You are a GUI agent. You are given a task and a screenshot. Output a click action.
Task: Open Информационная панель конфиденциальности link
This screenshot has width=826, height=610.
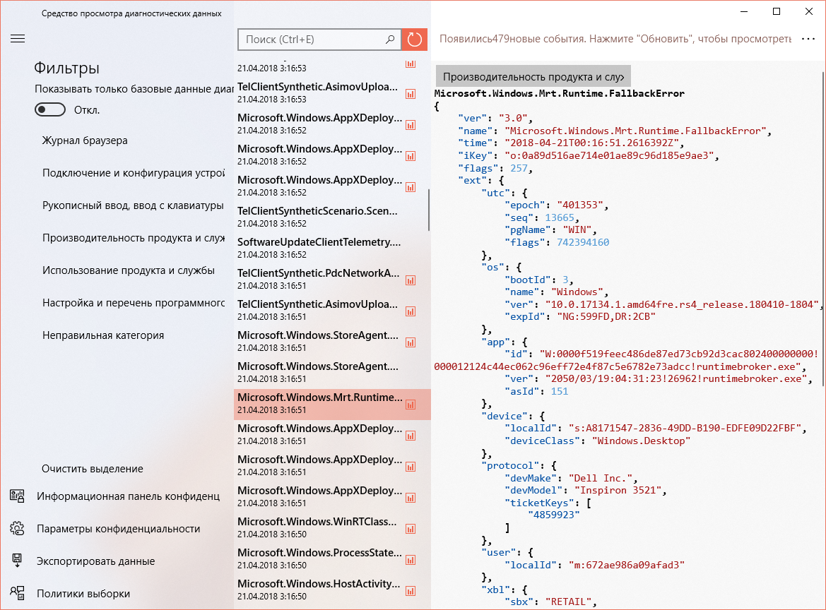[128, 496]
